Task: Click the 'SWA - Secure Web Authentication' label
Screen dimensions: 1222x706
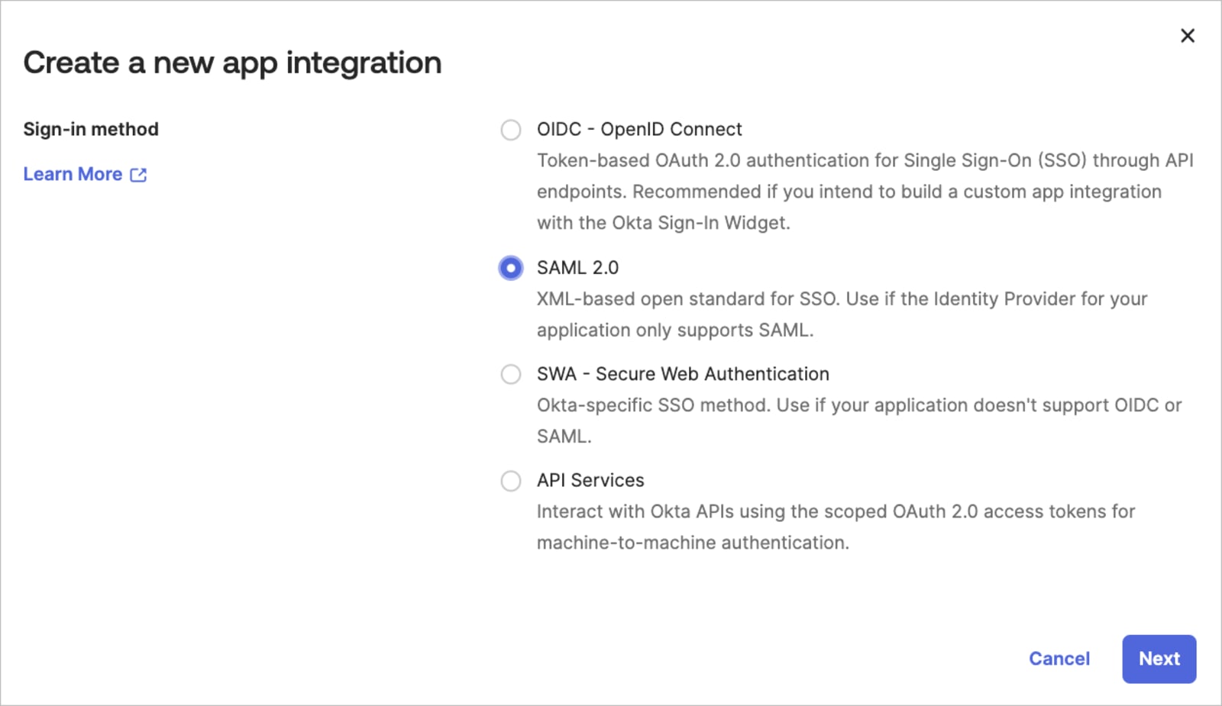Action: [683, 374]
